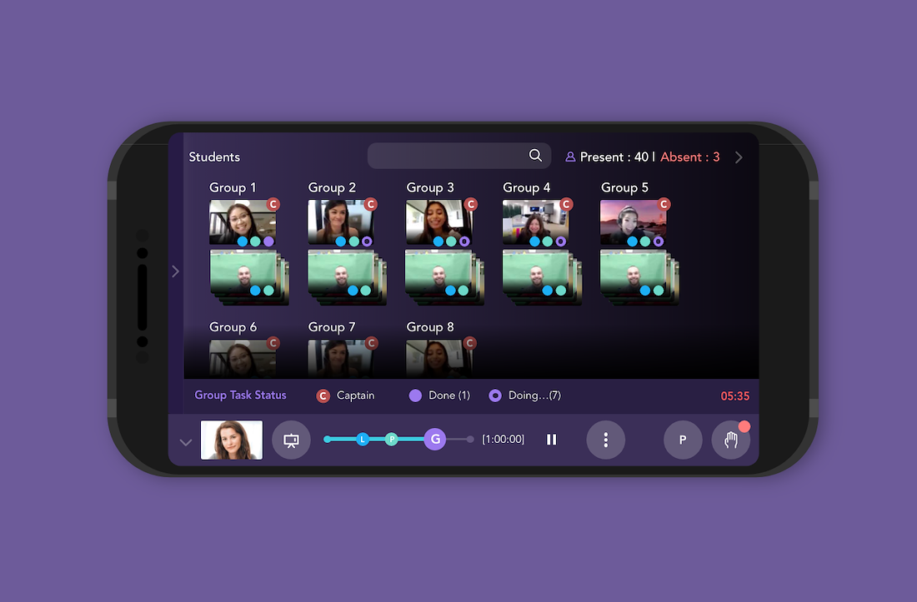Open Group 2 stacked members thumbnail
917x602 pixels.
tap(347, 277)
